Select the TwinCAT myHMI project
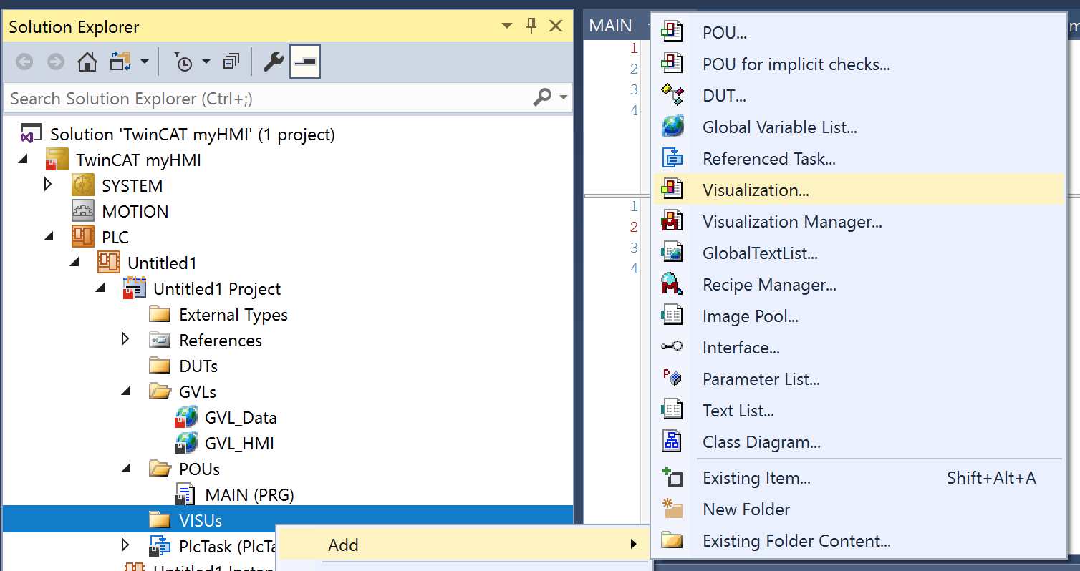Viewport: 1080px width, 571px height. pos(139,160)
